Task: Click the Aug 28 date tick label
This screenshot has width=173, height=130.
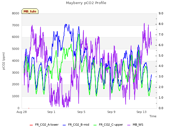Action: tap(22, 112)
